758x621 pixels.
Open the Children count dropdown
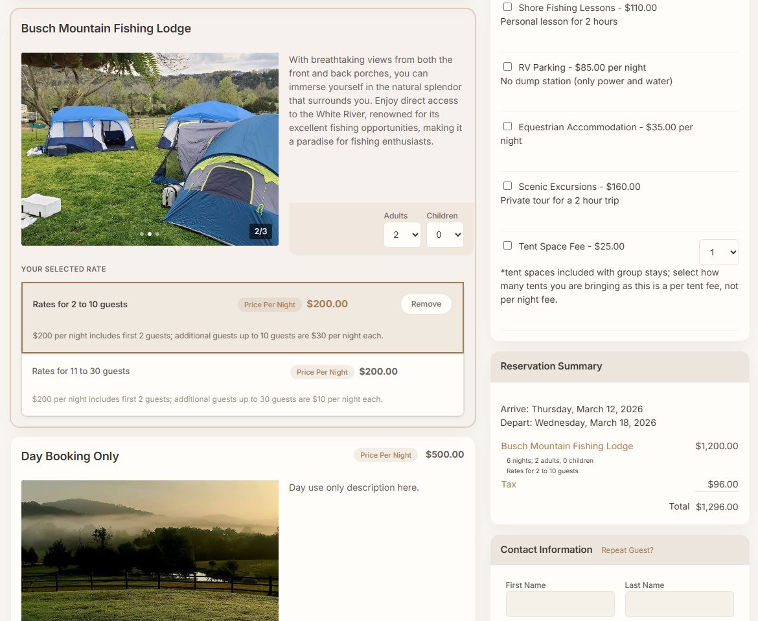tap(444, 235)
